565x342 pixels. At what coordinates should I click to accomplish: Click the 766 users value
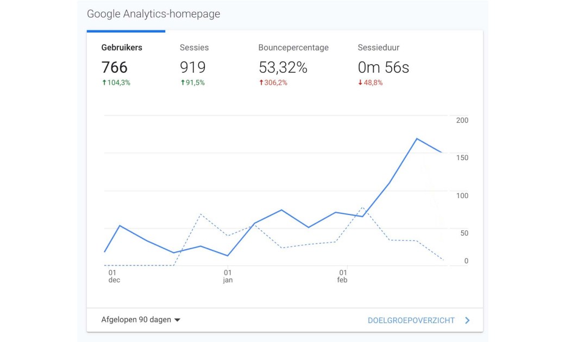[115, 67]
